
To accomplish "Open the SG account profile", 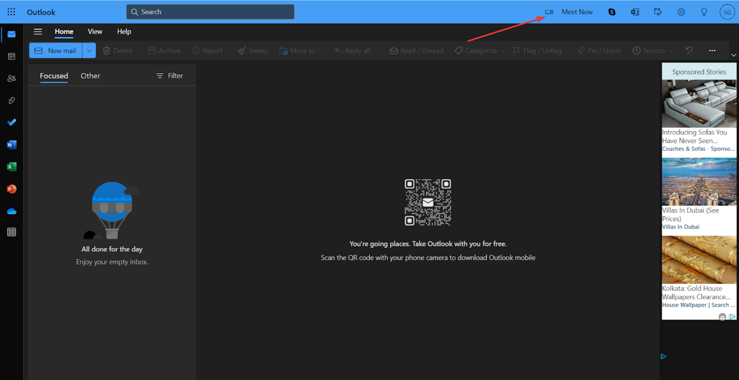I will [727, 12].
